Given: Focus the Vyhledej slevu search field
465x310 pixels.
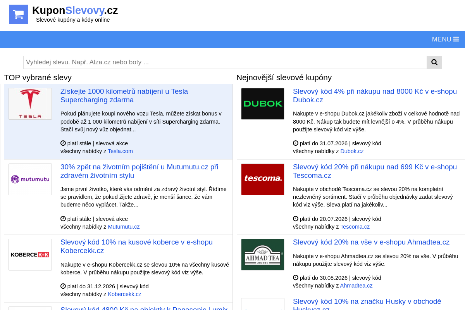Looking at the screenshot, I should point(225,62).
